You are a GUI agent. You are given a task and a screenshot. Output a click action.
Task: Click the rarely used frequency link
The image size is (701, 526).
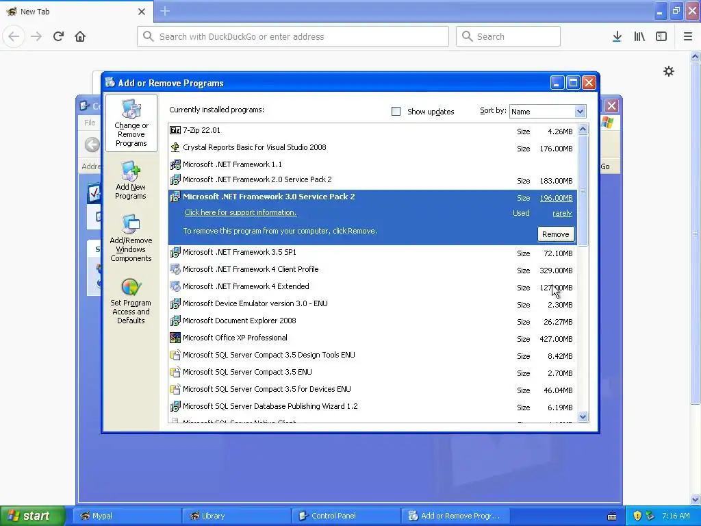pos(562,214)
